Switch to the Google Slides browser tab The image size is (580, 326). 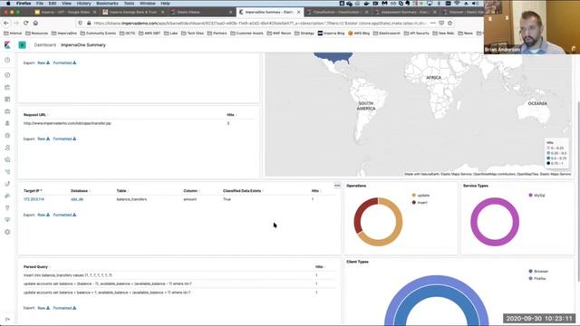pyautogui.click(x=65, y=12)
